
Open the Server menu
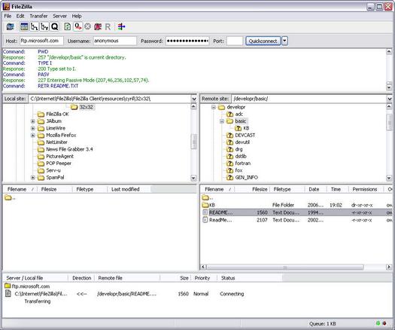59,16
